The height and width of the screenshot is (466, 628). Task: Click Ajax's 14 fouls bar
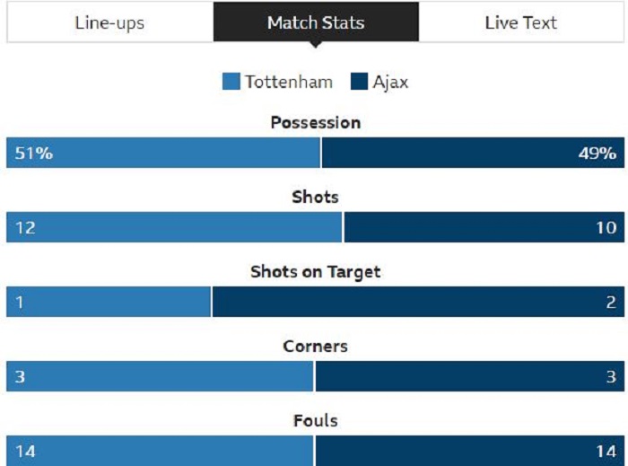[x=468, y=451]
